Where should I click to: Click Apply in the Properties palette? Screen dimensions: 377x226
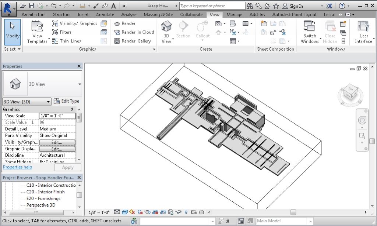click(x=68, y=167)
